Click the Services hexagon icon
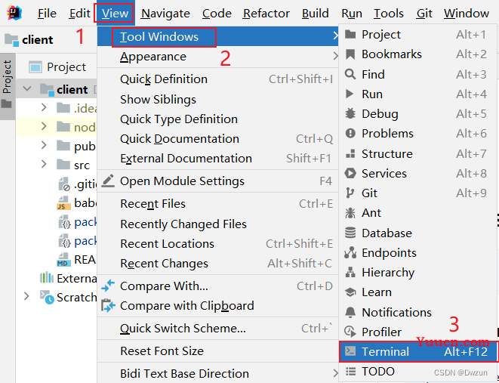Viewport: 499px width, 383px height. click(350, 173)
